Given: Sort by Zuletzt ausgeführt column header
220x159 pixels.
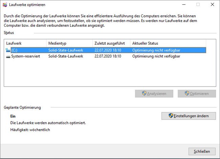Looking at the screenshot, I should 111,43.
